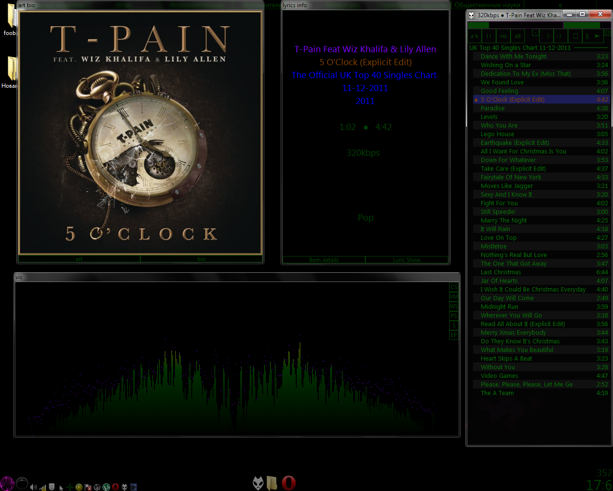
Task: Select 'Levels' track
Action: pos(541,117)
